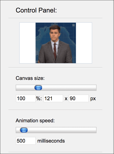Click the Canvas size label
The image size is (114, 154).
(30, 78)
